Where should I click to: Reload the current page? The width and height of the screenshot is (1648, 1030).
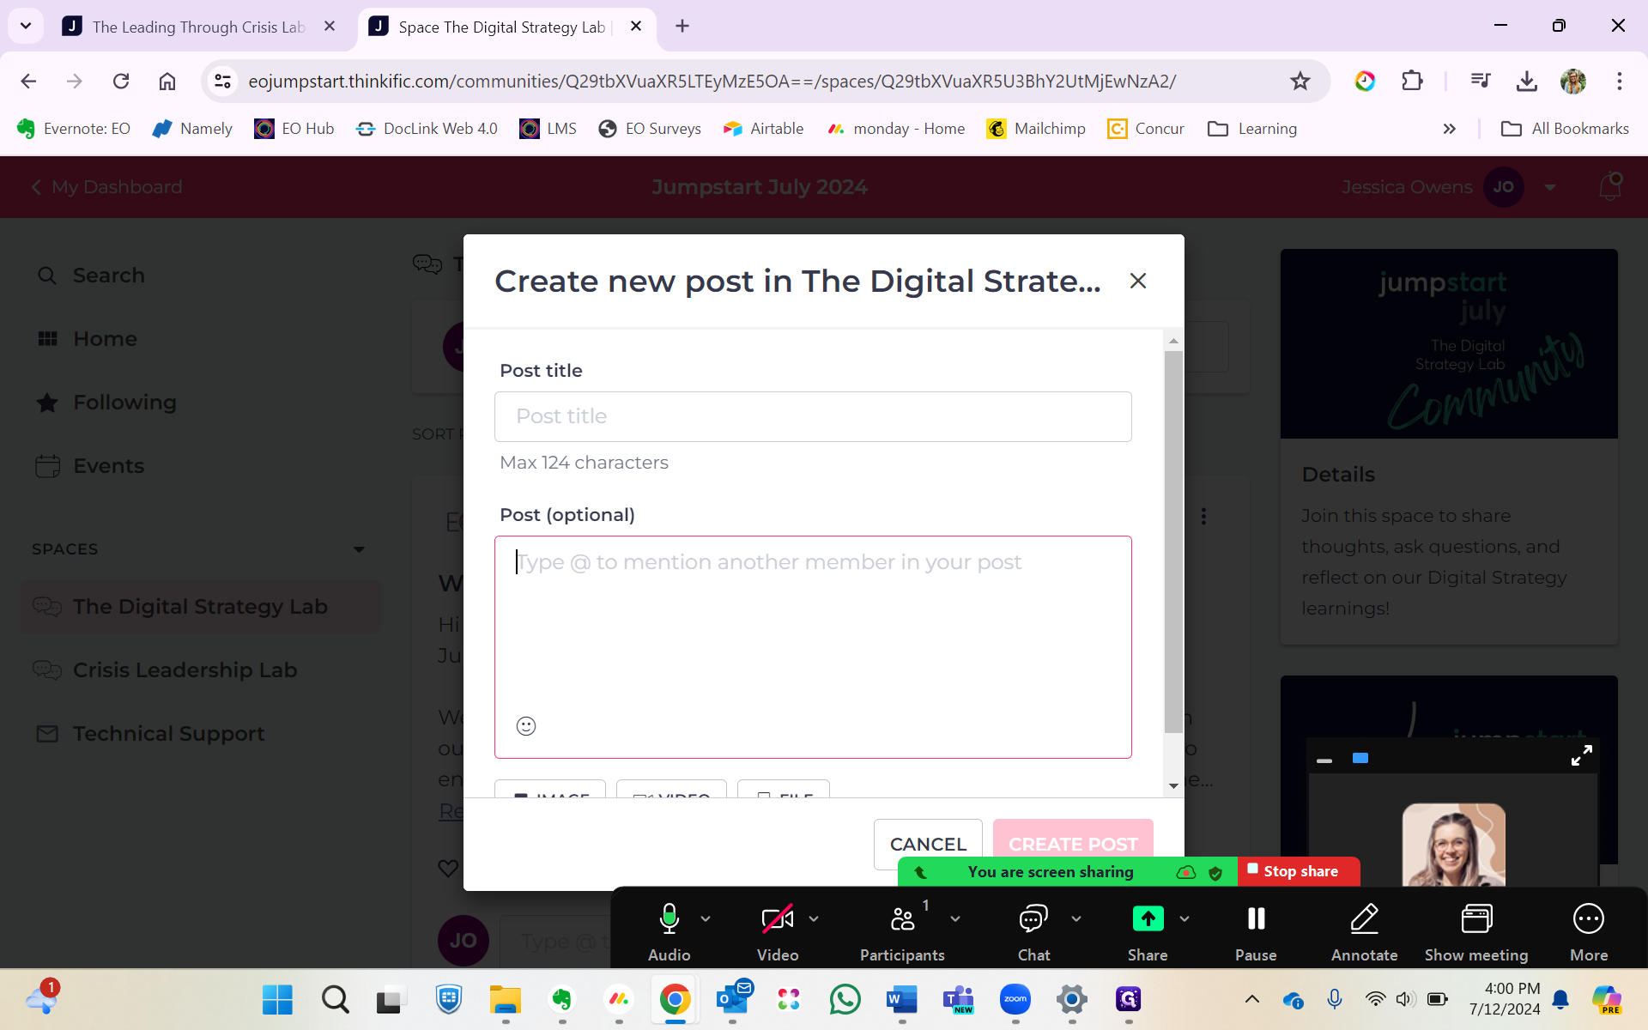coord(121,81)
